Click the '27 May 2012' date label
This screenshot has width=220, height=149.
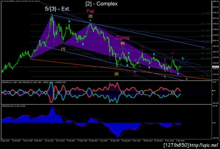pos(82,141)
